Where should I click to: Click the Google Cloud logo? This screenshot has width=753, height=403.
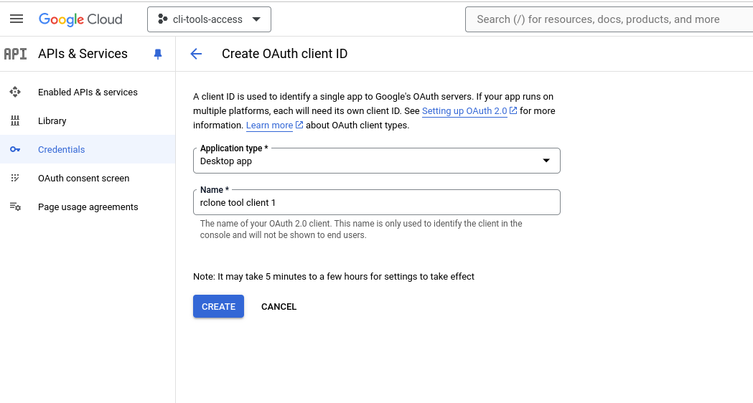click(80, 19)
